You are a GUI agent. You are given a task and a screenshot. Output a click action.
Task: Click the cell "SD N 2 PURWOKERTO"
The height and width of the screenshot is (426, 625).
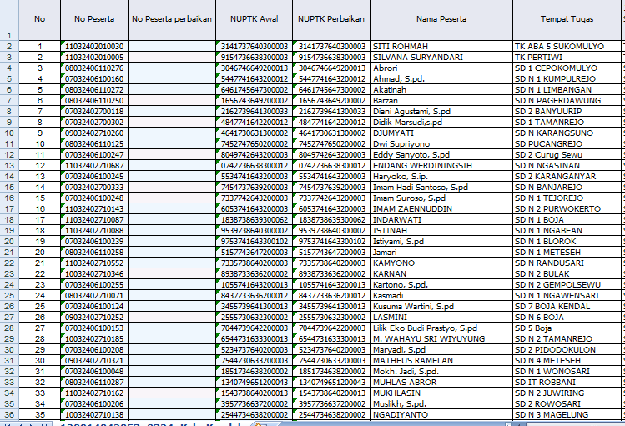tap(567, 209)
